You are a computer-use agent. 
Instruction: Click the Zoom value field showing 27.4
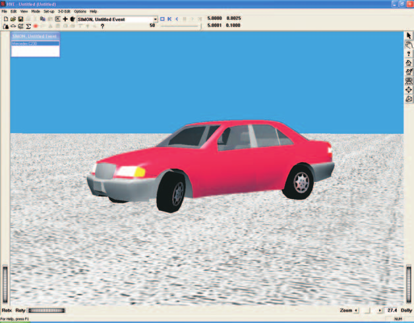[x=392, y=310]
